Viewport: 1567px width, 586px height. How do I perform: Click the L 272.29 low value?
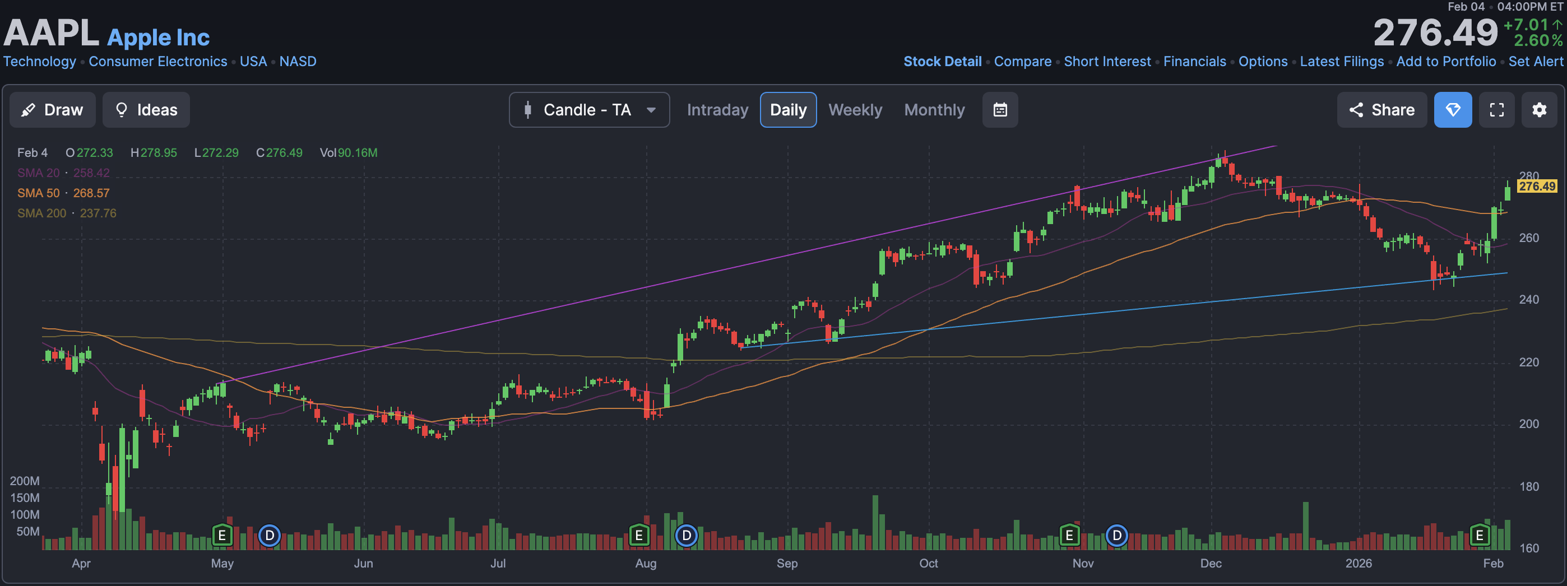coord(216,152)
